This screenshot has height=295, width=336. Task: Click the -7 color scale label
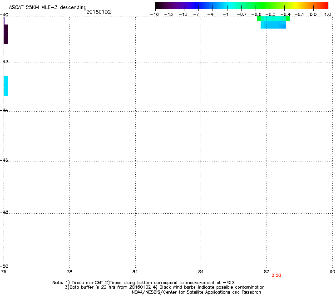click(x=196, y=15)
